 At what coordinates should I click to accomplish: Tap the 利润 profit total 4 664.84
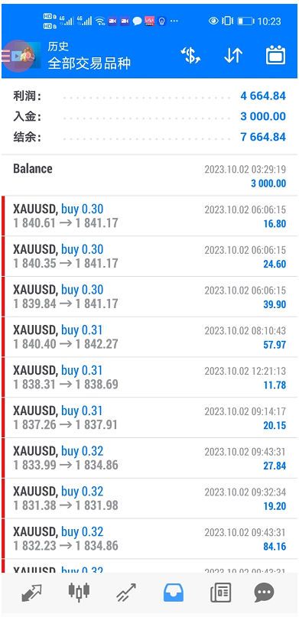tap(150, 96)
